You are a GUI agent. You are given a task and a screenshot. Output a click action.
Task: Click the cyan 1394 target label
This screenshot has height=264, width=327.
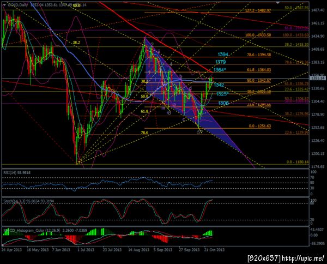223,55
